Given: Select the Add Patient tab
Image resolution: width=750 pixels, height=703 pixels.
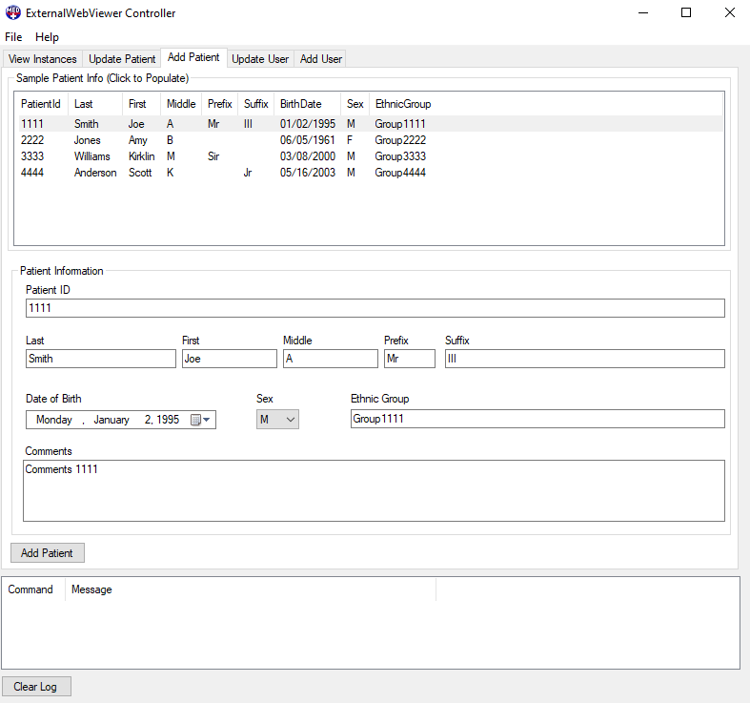Looking at the screenshot, I should click(x=193, y=57).
